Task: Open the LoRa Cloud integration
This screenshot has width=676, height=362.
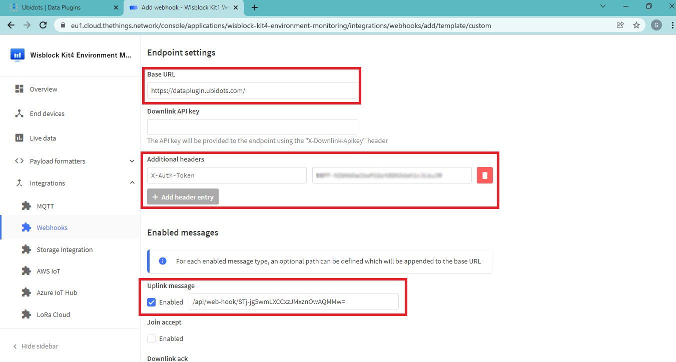Action: [53, 315]
